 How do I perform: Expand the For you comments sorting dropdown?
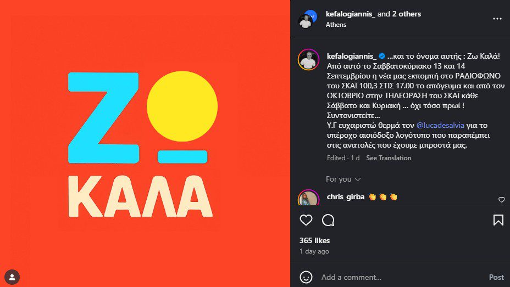pyautogui.click(x=343, y=179)
